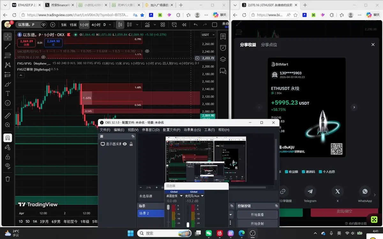Switch to 分享点位 tab in BitMart dialog

pyautogui.click(x=269, y=45)
